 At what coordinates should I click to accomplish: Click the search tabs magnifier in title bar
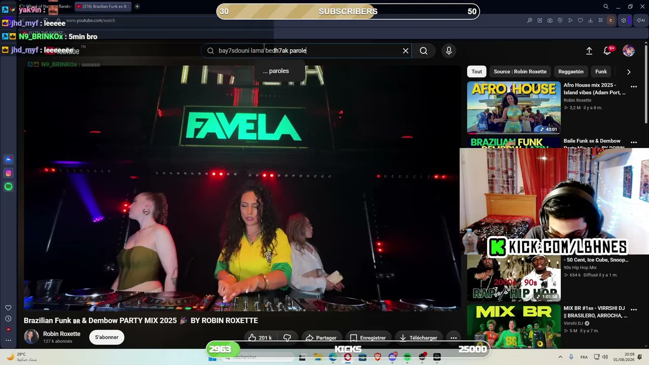coord(606,7)
